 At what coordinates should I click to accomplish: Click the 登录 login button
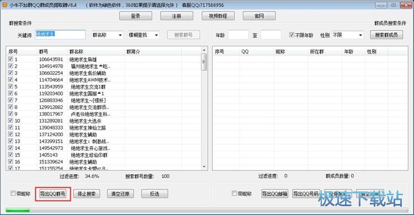135,16
